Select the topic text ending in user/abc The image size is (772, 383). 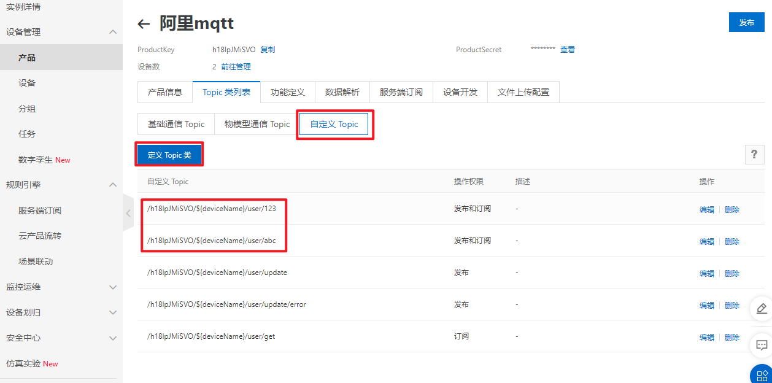point(212,241)
